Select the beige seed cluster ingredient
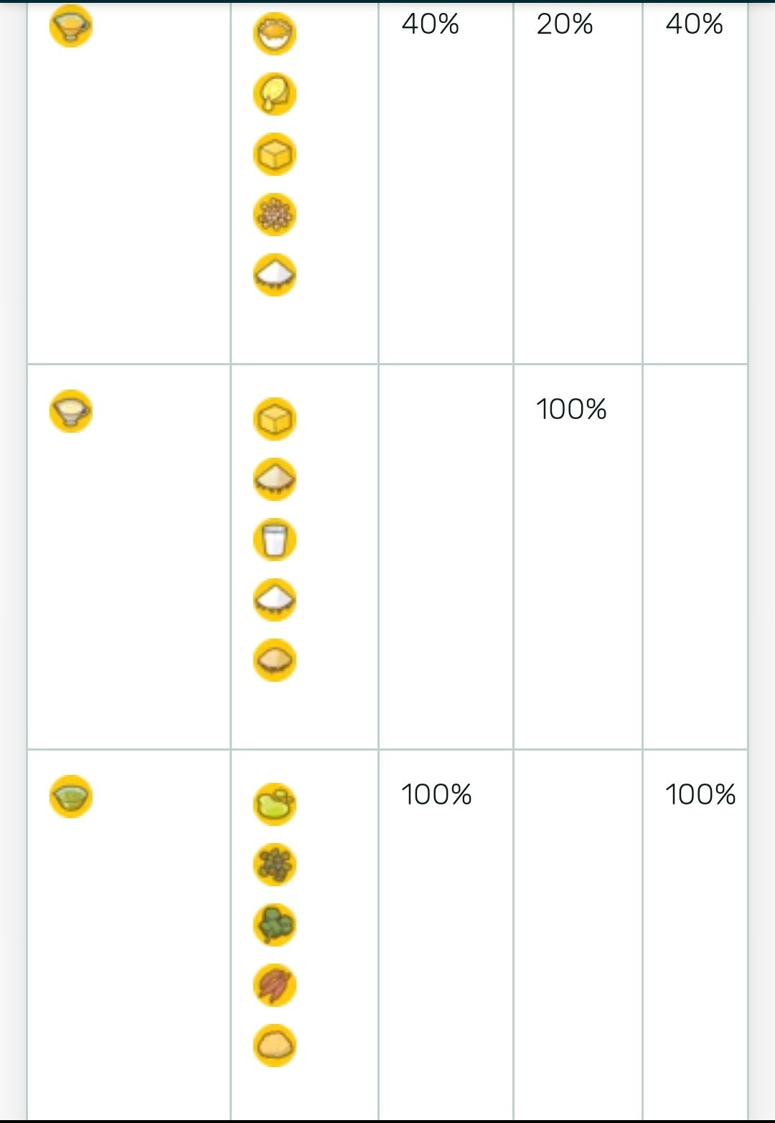This screenshot has height=1123, width=775. point(275,215)
